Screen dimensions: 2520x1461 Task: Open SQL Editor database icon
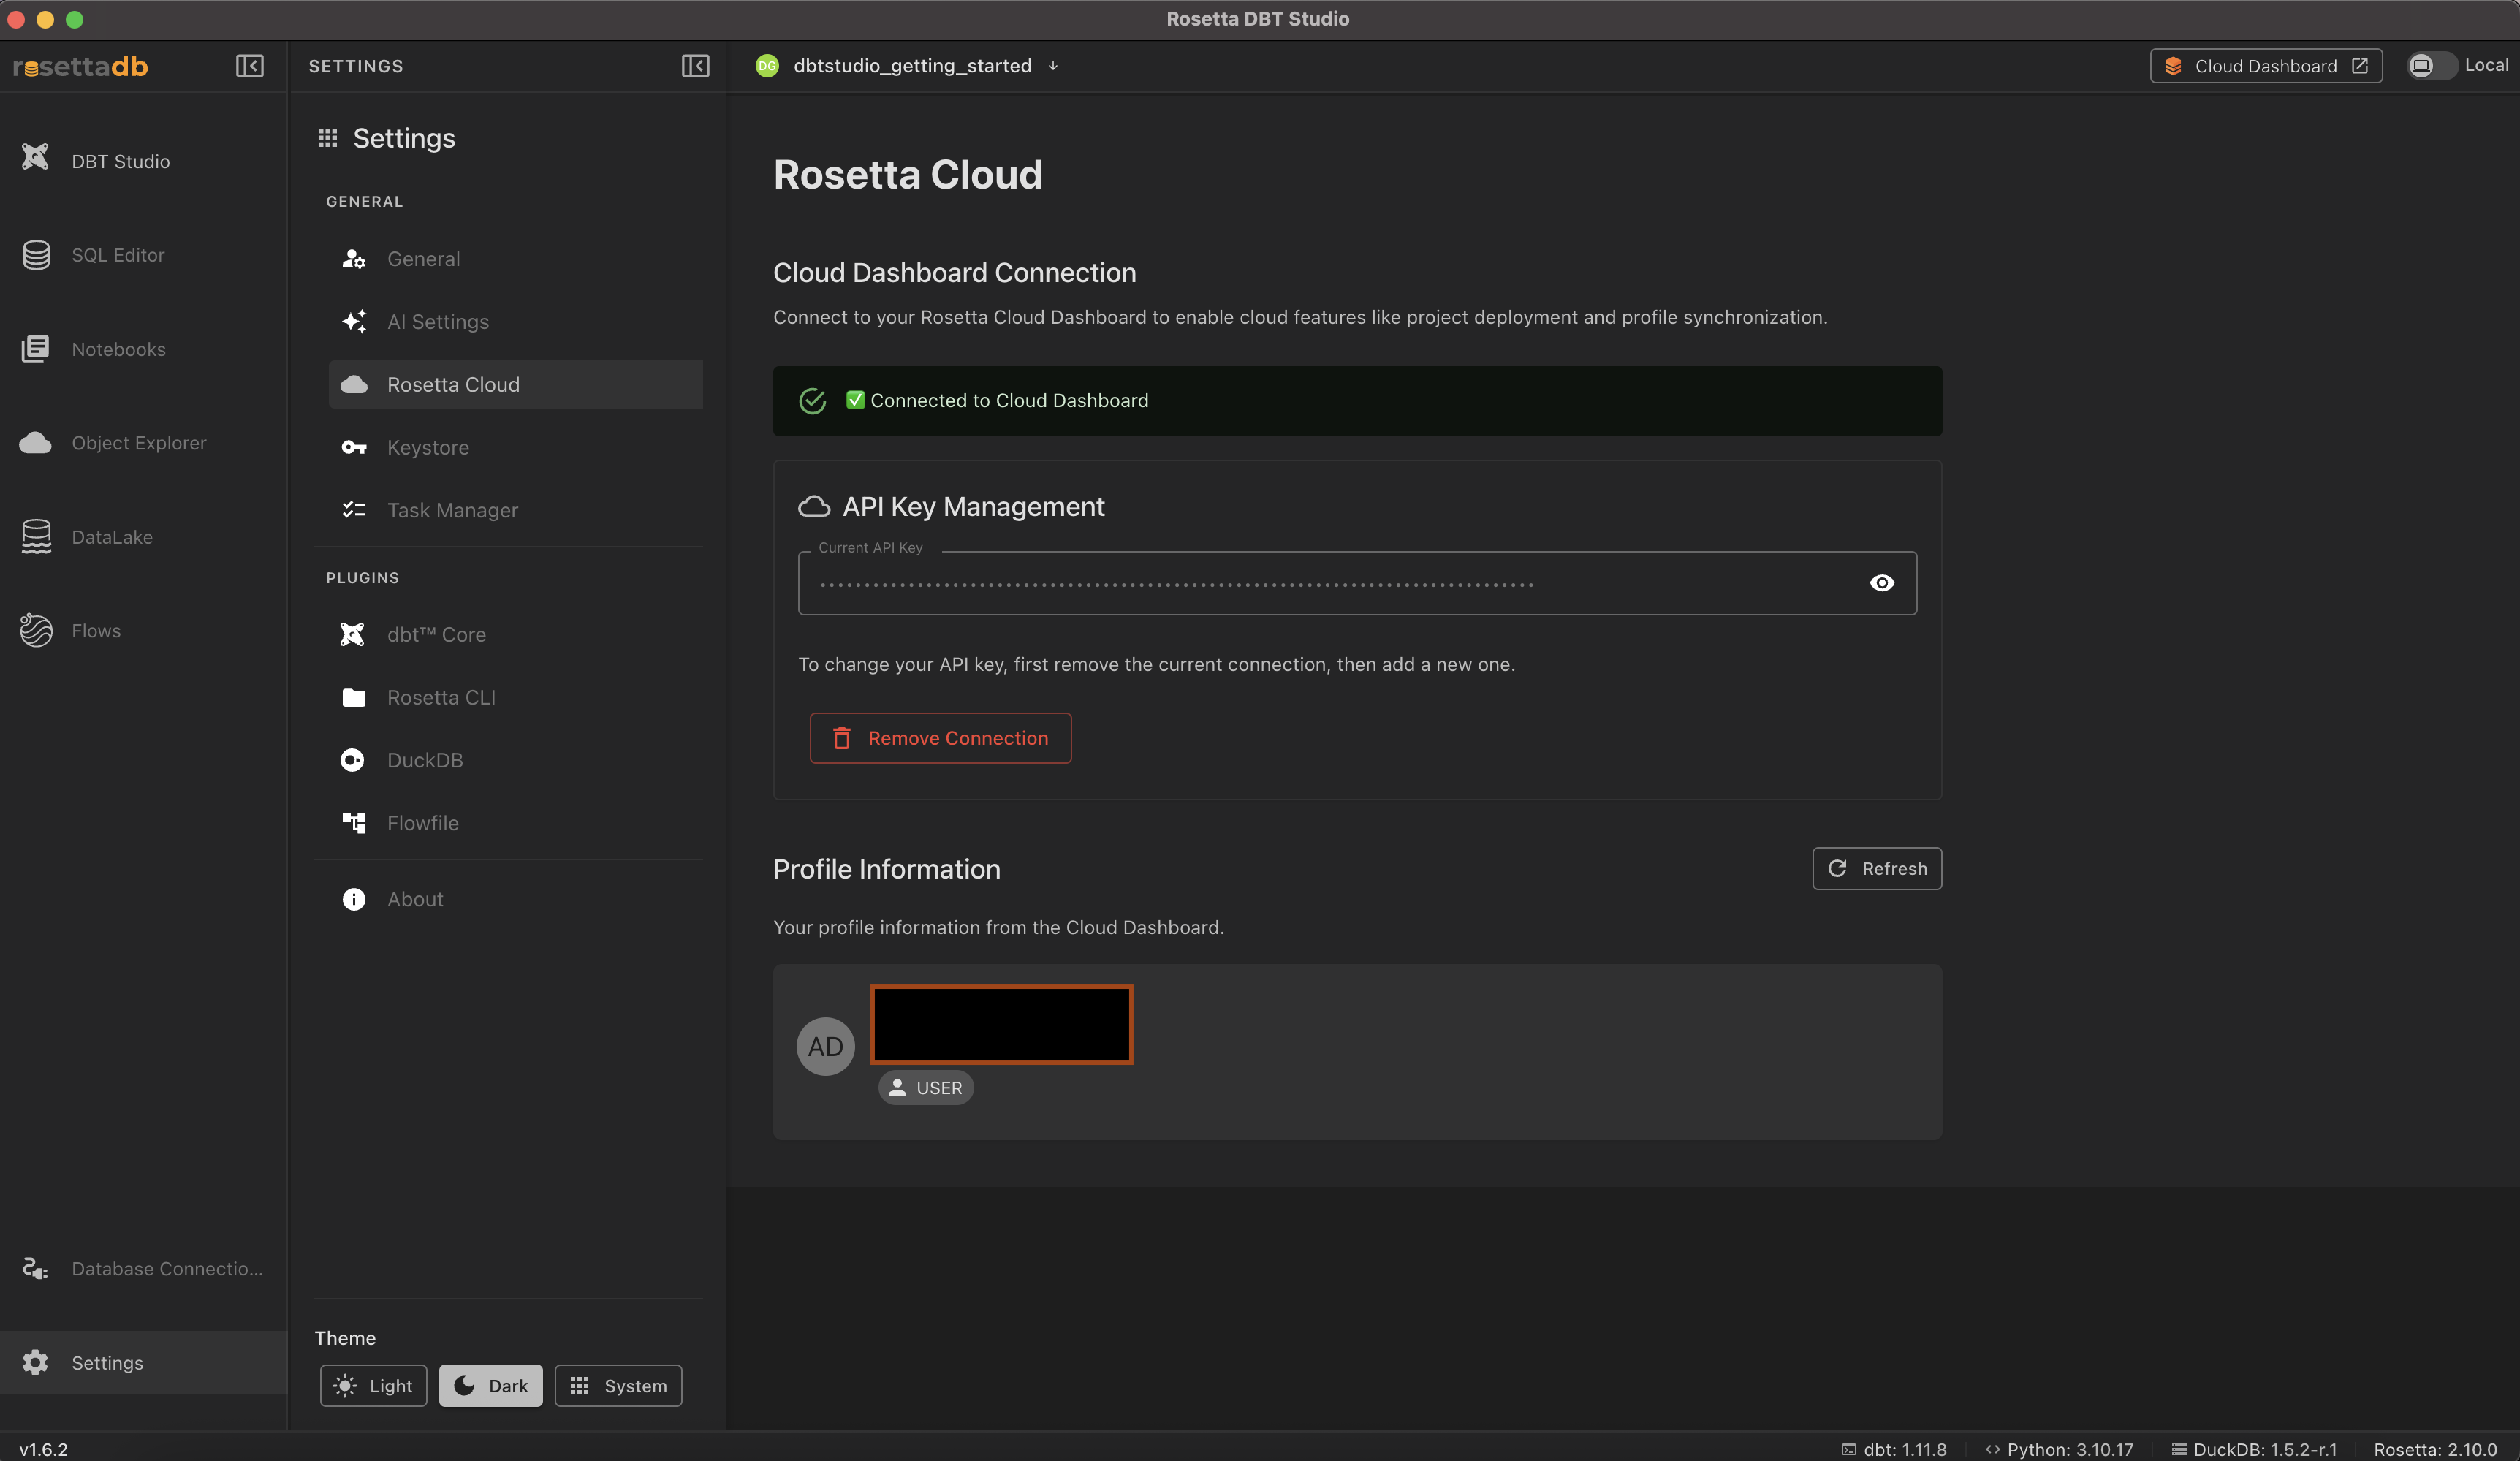point(36,255)
